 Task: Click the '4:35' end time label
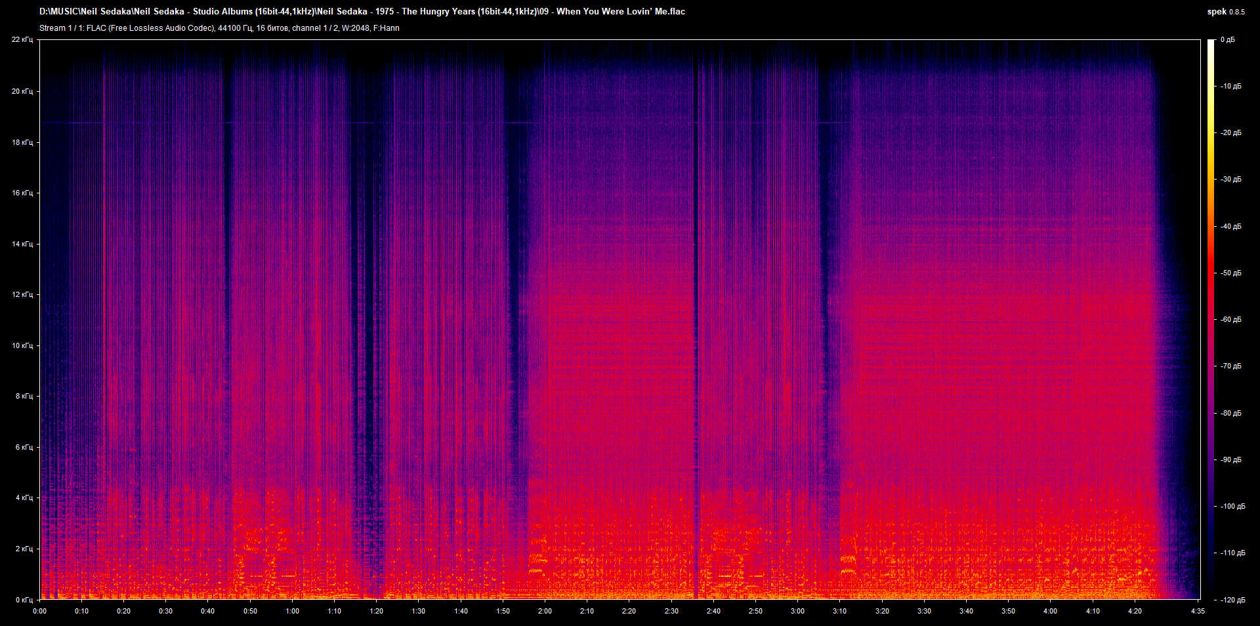coord(1198,611)
